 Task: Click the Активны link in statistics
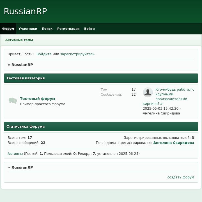click(x=15, y=154)
